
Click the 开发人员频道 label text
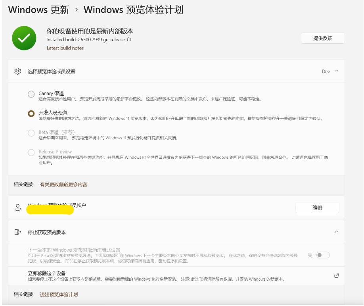(x=53, y=113)
